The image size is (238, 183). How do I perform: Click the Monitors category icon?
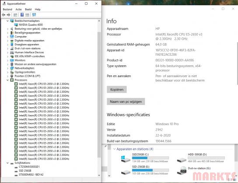click(x=12, y=60)
